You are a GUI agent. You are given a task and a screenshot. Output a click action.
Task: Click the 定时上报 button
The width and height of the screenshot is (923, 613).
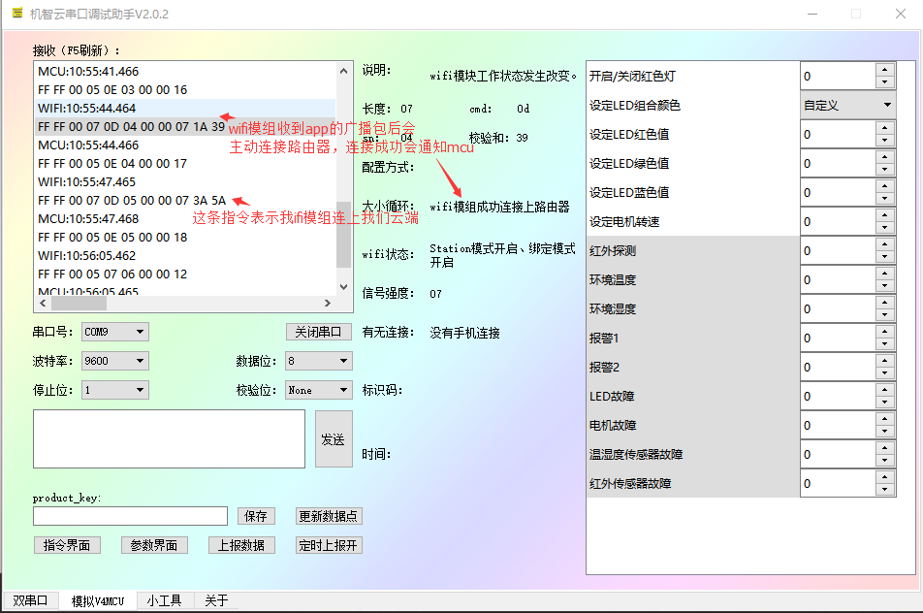[x=330, y=544]
